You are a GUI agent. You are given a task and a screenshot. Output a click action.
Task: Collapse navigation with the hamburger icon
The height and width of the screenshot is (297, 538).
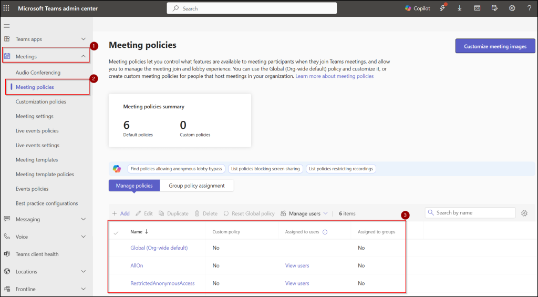[7, 26]
